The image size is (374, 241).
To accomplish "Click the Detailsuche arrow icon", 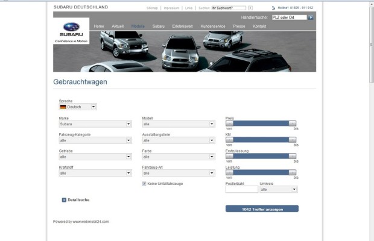I will coord(64,200).
